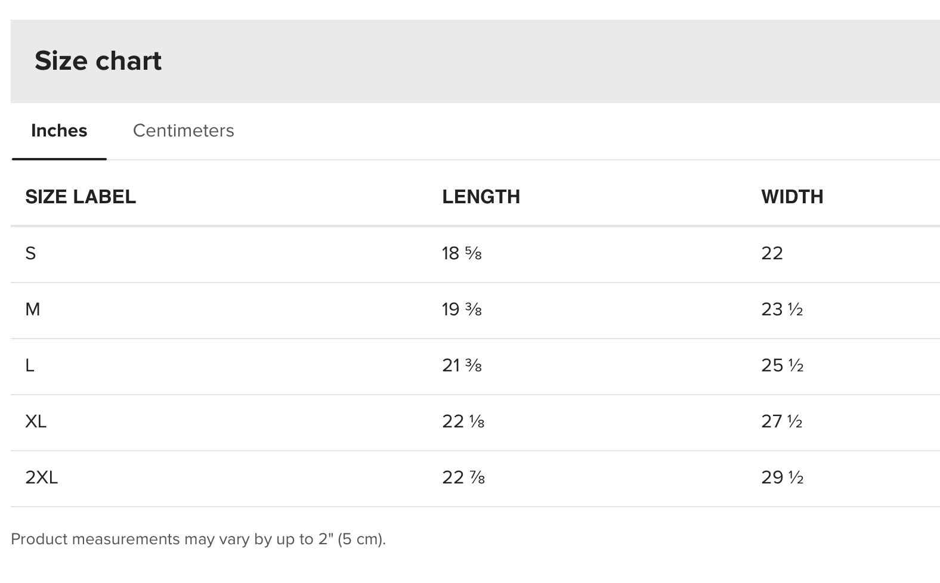Click the product measurements disclaimer text
The width and height of the screenshot is (940, 583).
point(199,539)
